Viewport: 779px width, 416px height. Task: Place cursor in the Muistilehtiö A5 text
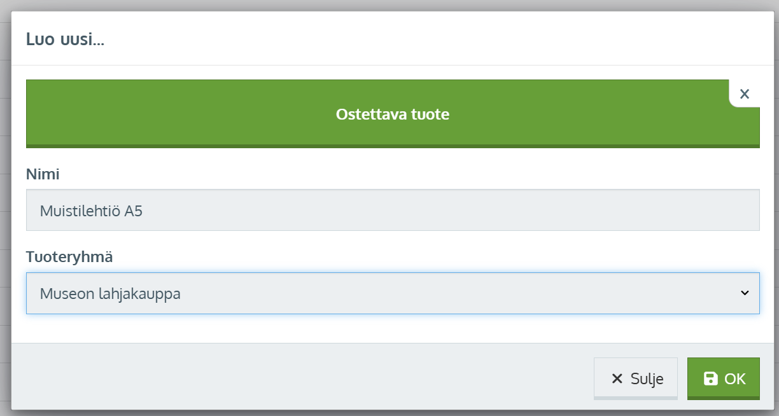[91, 211]
